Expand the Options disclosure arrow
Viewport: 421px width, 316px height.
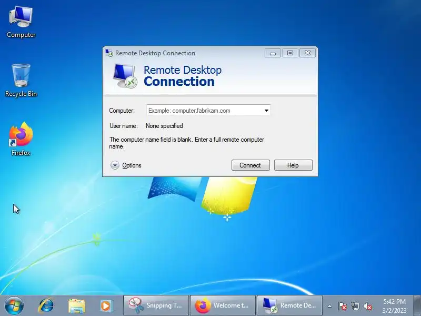click(x=115, y=165)
